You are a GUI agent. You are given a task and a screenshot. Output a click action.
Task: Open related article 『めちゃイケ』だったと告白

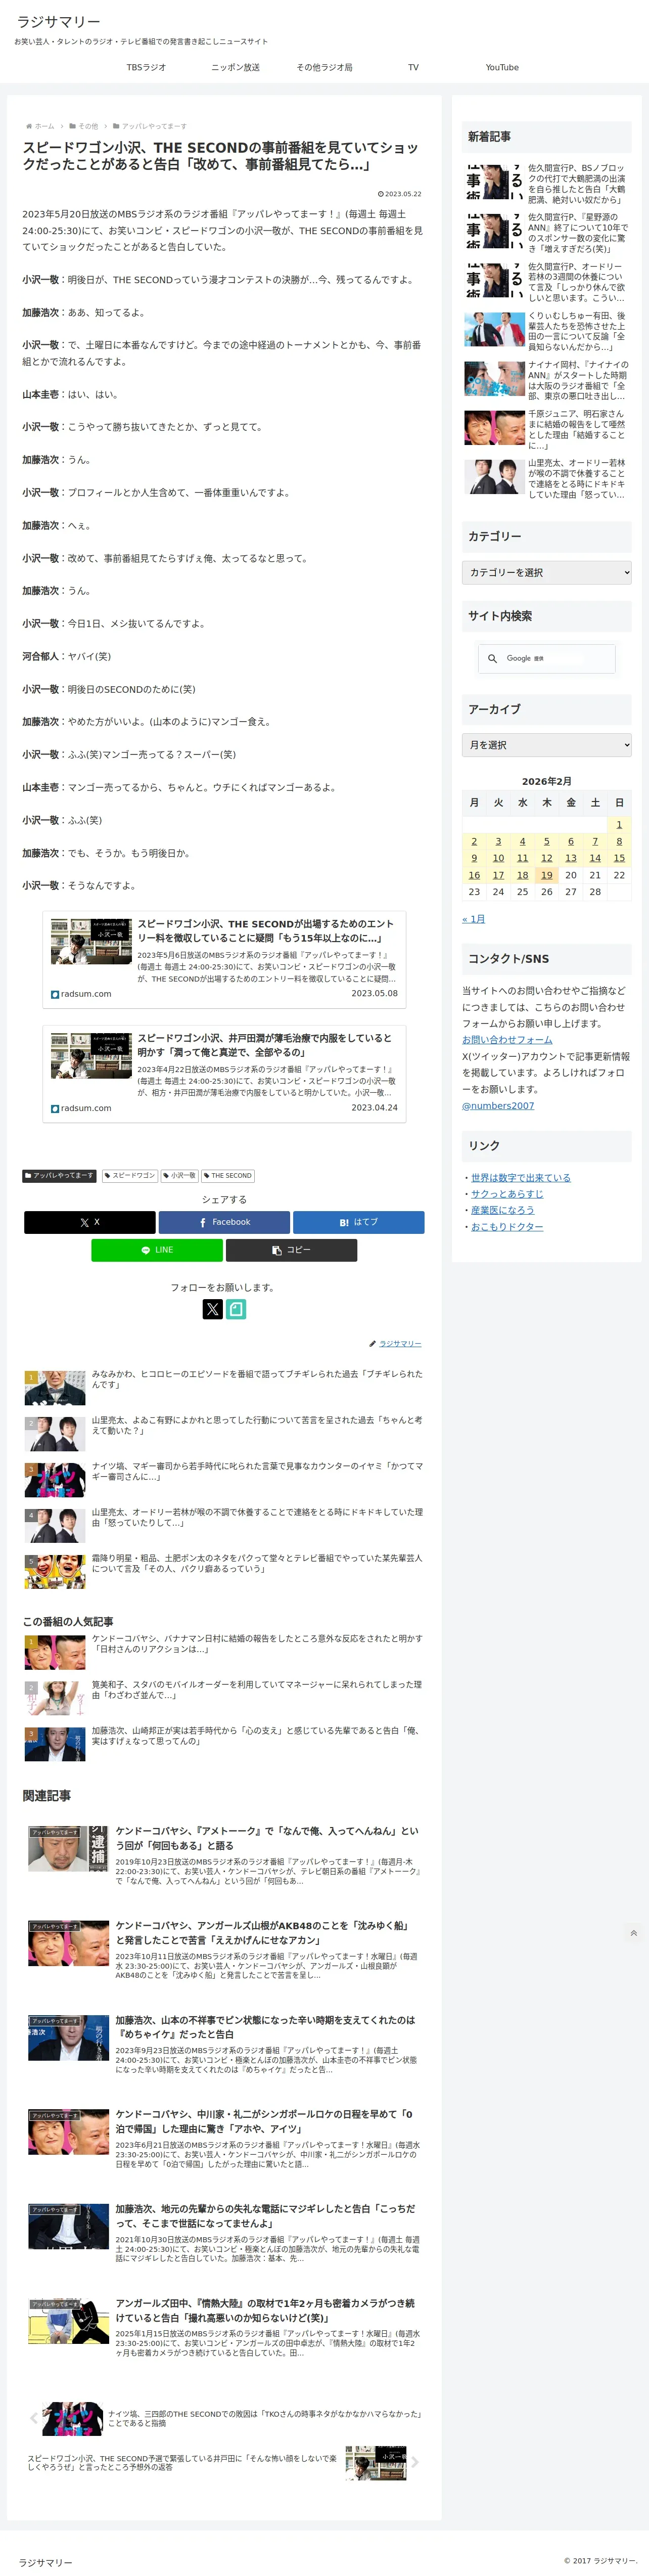(224, 2046)
